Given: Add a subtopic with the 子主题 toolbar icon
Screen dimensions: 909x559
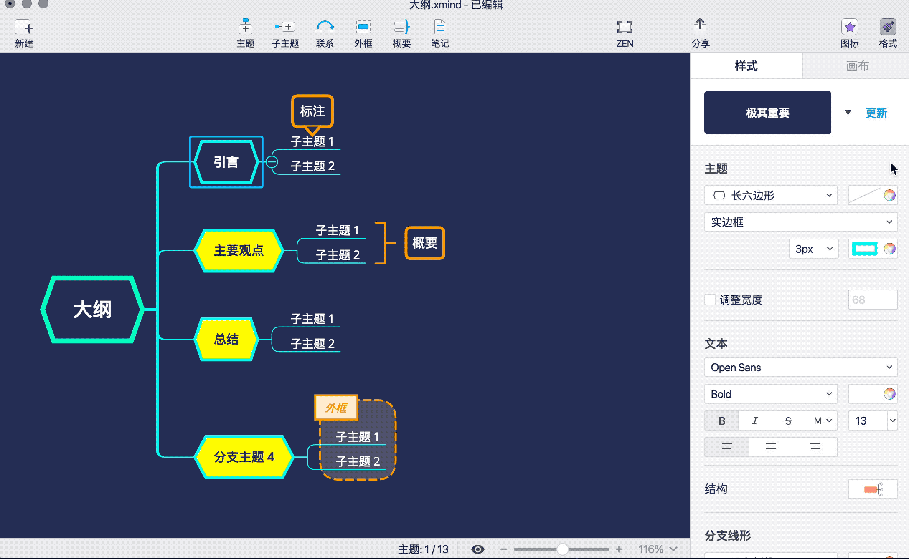Looking at the screenshot, I should click(x=285, y=33).
